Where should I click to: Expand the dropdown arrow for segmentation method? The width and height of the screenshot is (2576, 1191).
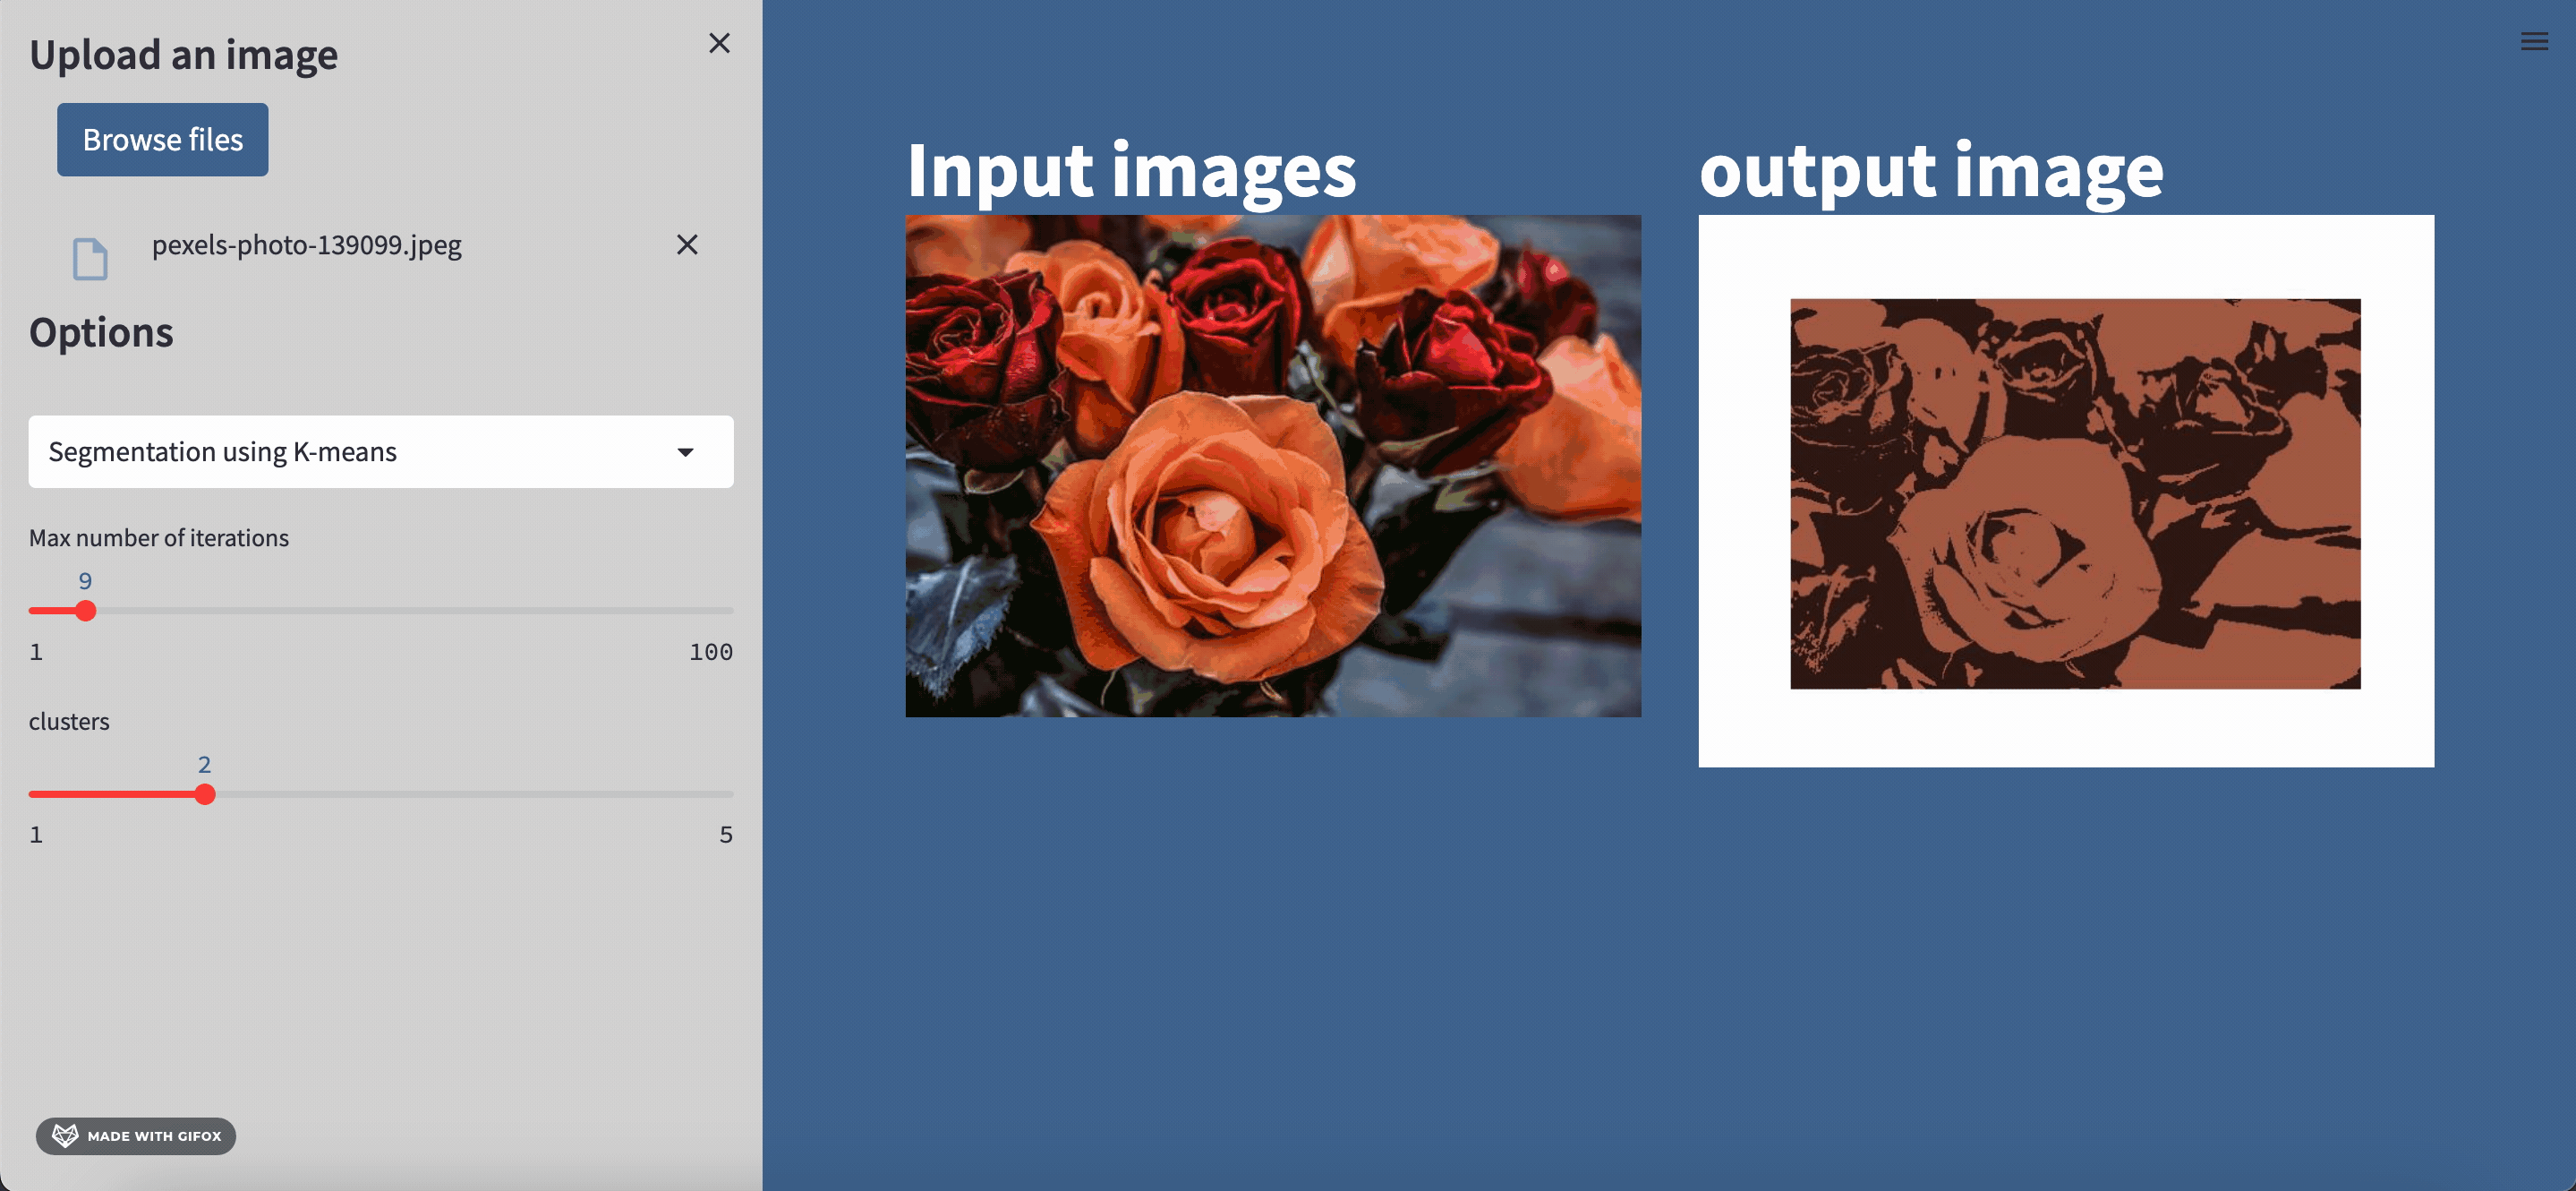point(685,452)
